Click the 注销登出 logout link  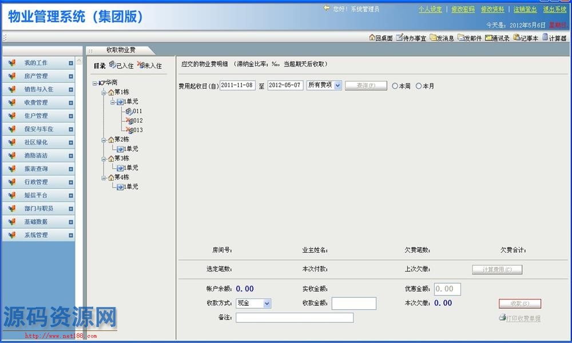coord(525,9)
